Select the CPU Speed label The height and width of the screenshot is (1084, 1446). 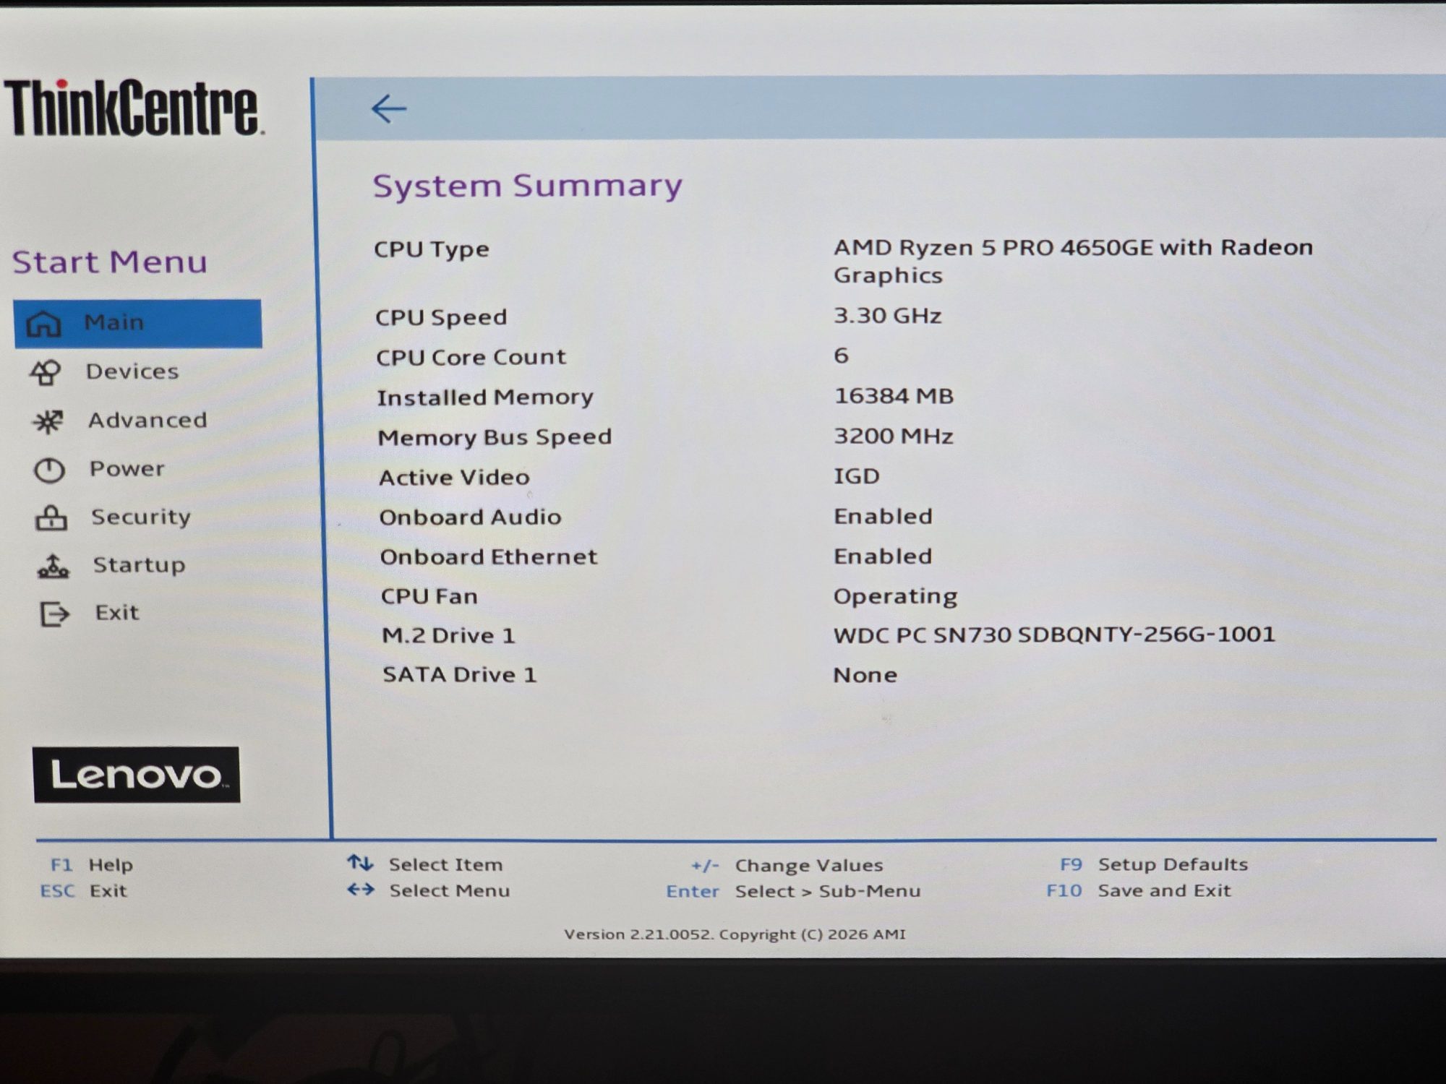(x=441, y=317)
